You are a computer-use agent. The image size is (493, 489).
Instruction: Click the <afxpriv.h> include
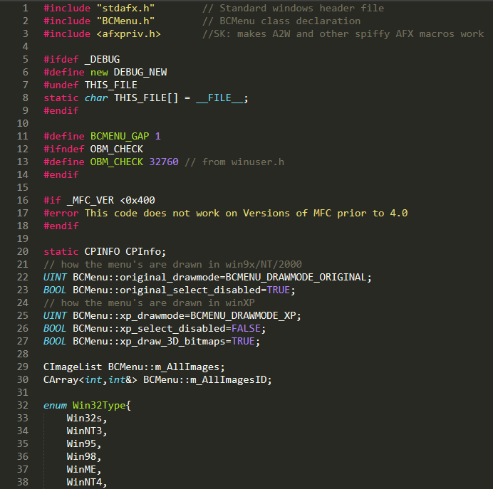tap(129, 34)
